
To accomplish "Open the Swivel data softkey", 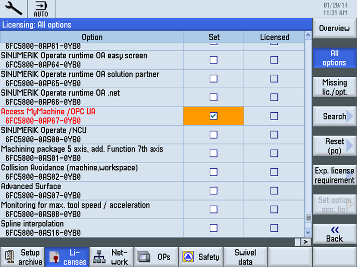I will 245,257.
